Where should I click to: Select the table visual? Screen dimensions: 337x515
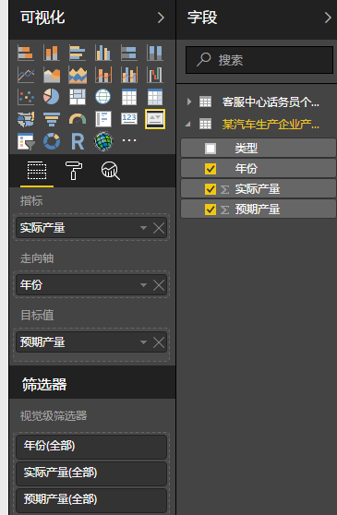coord(129,97)
